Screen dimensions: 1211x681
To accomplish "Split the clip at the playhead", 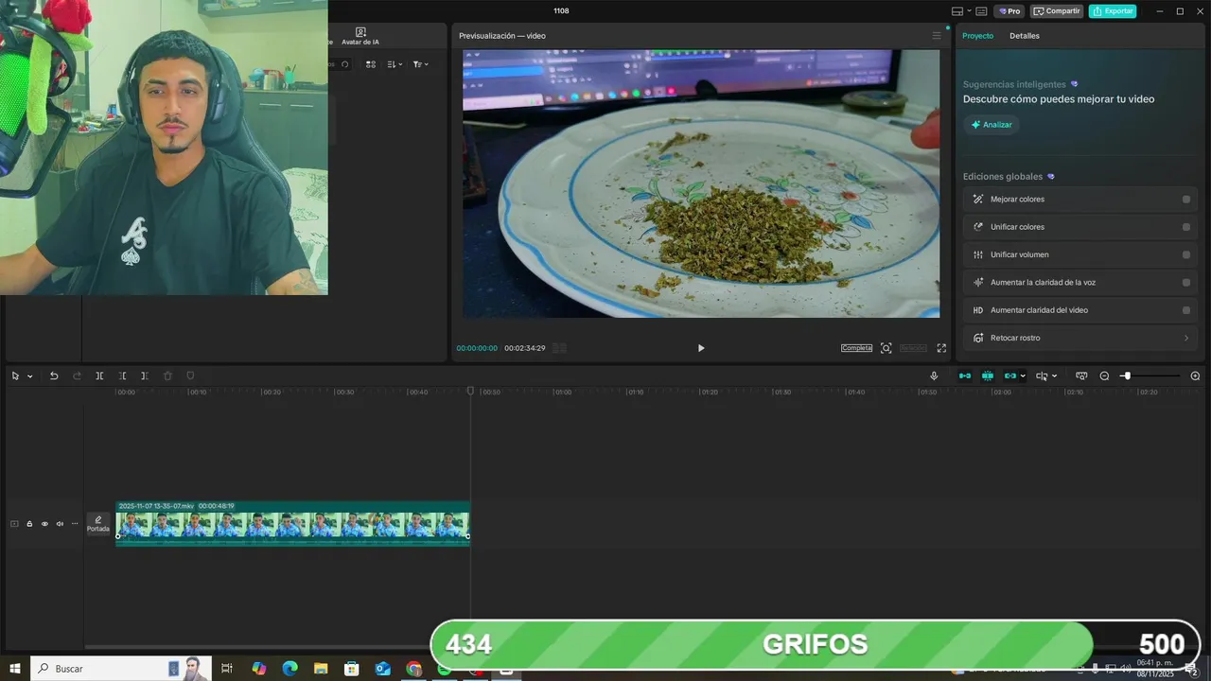I will coord(99,375).
